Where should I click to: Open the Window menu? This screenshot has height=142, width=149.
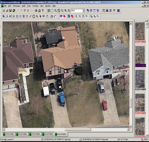48,6
